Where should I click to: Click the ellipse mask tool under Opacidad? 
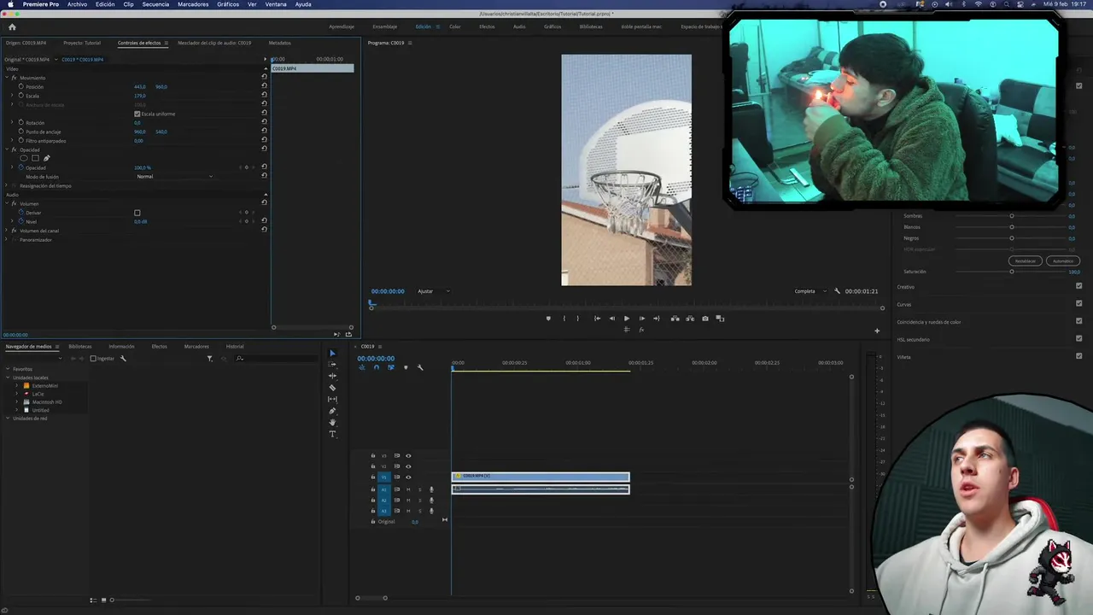pyautogui.click(x=24, y=158)
